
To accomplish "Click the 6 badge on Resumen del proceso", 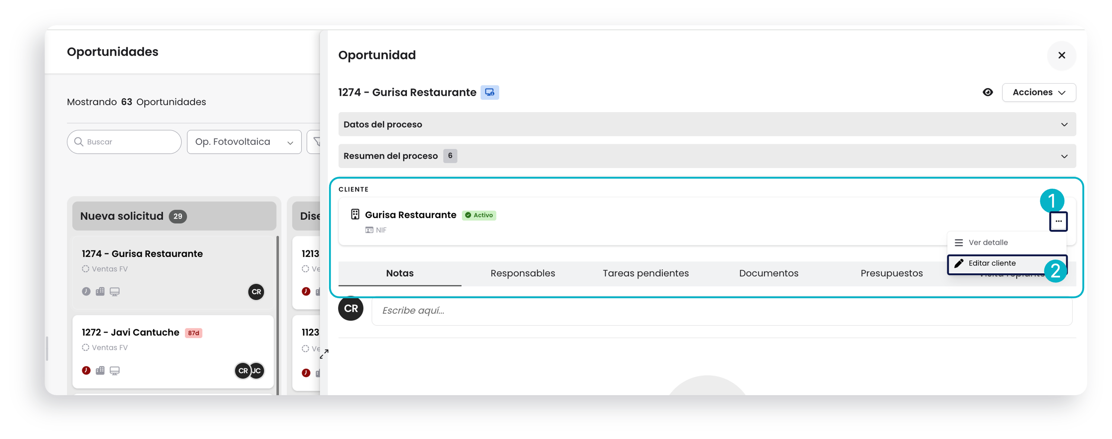I will tap(450, 156).
